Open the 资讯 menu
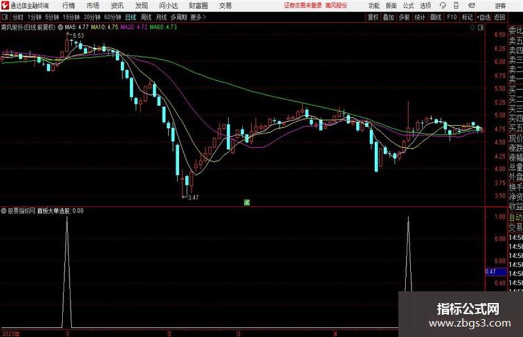The image size is (523, 337). [x=117, y=6]
